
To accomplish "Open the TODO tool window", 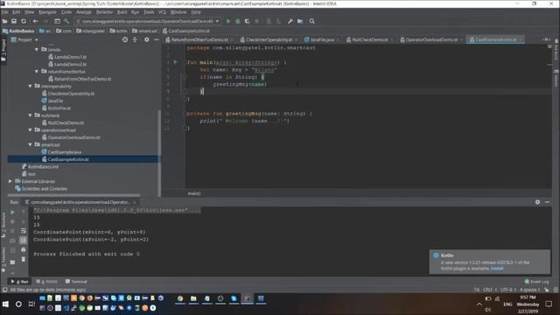I will click(x=46, y=282).
